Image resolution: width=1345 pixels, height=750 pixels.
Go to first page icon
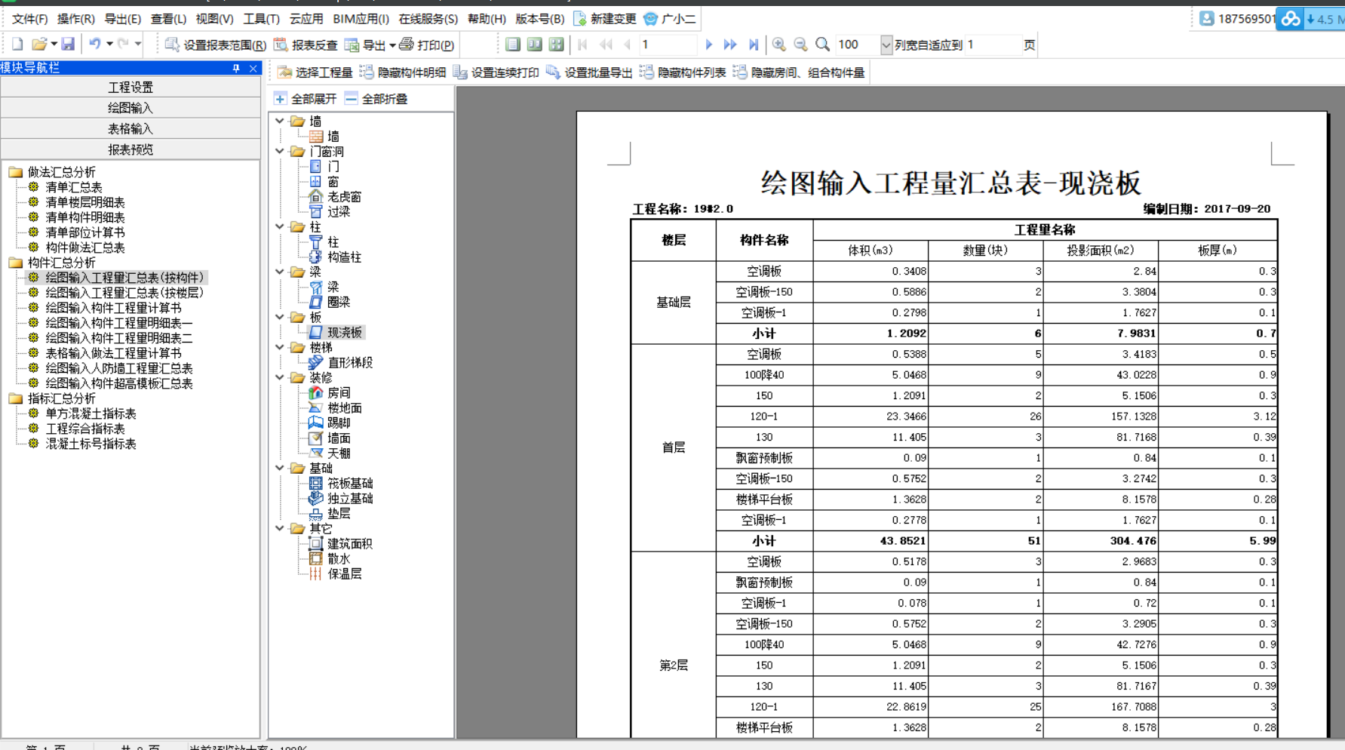tap(583, 45)
